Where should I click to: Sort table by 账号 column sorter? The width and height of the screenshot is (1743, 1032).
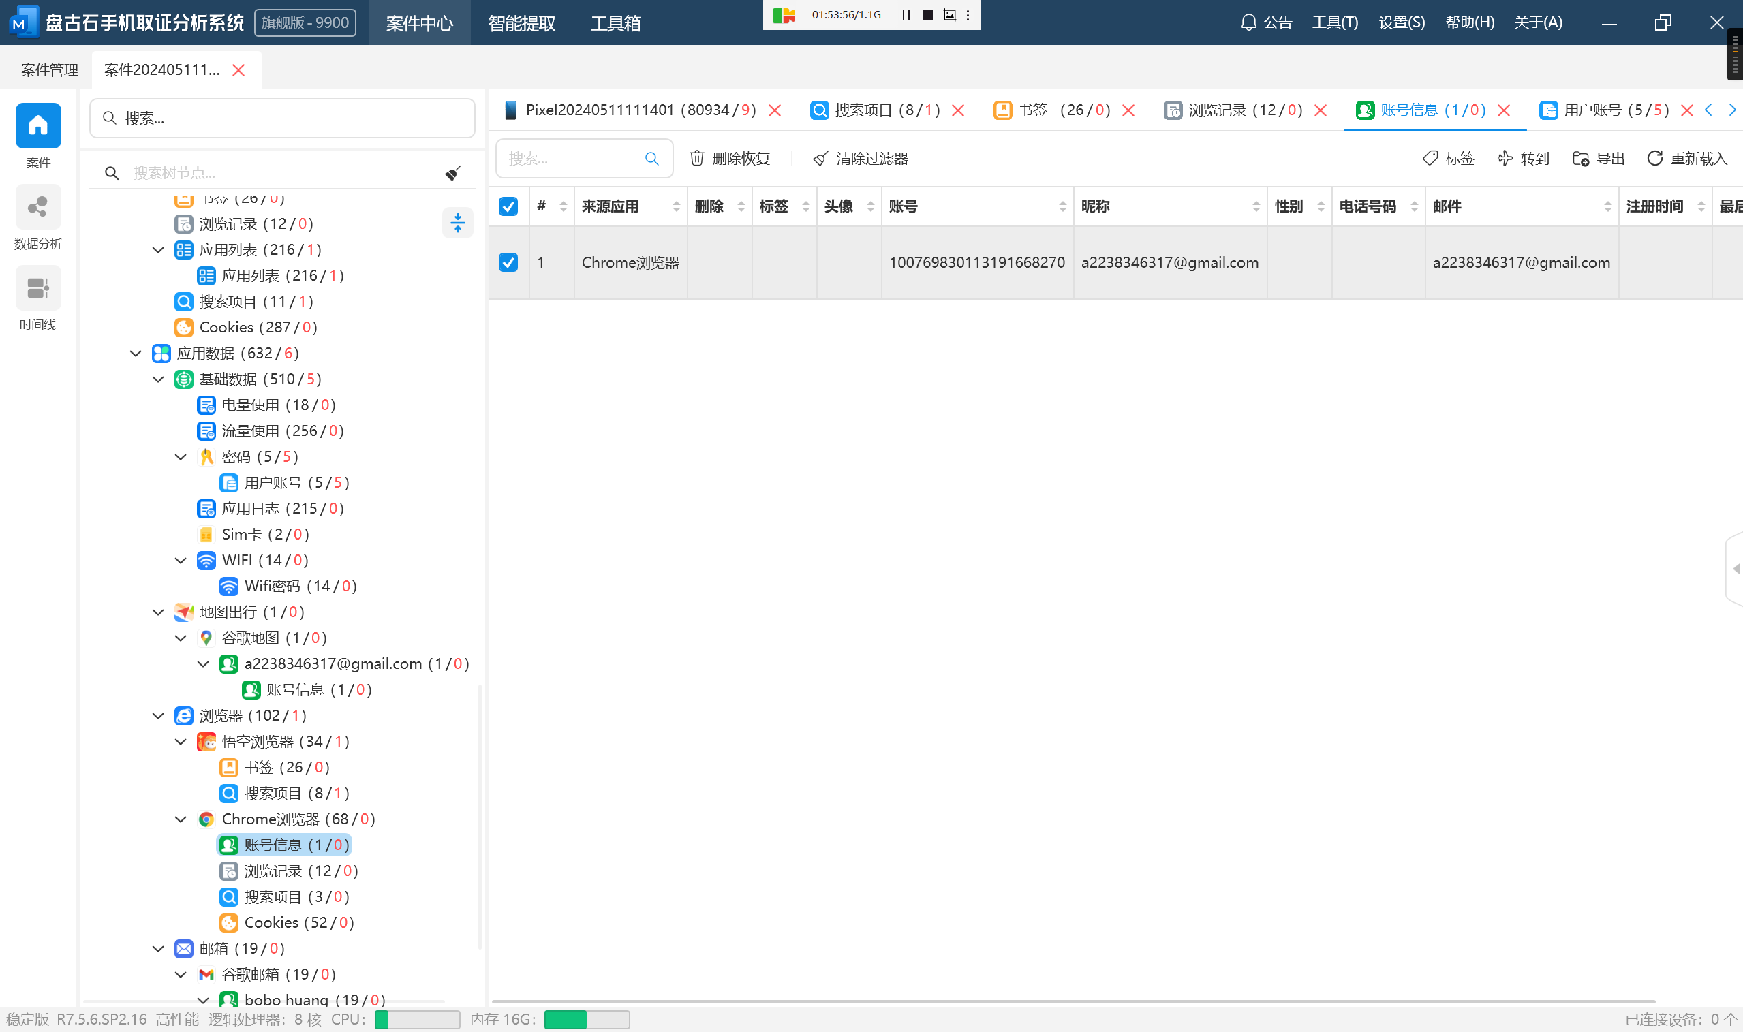click(1062, 206)
